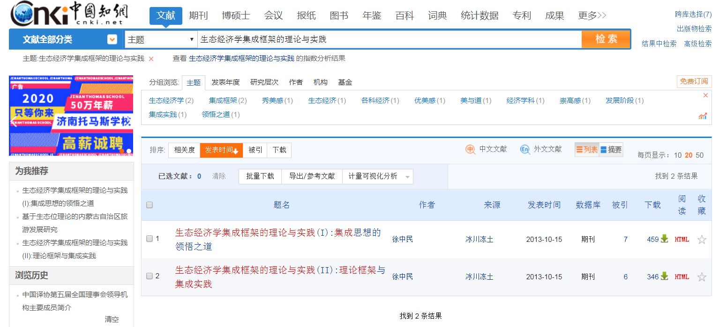Download the first article via green download arrow
This screenshot has width=719, height=327.
tap(665, 239)
